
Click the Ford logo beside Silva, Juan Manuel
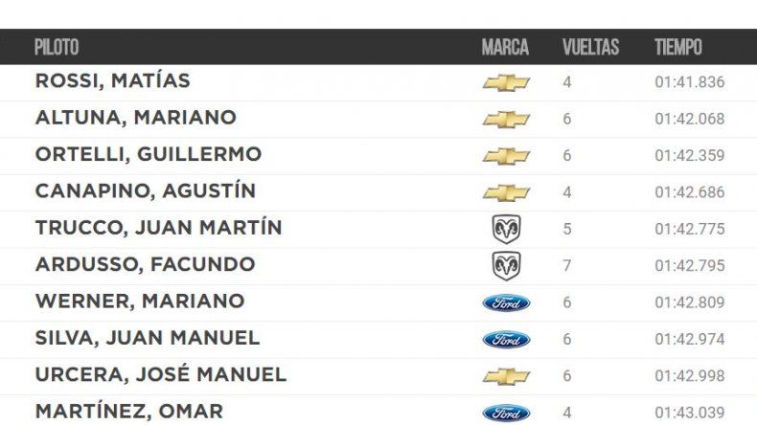pos(506,339)
